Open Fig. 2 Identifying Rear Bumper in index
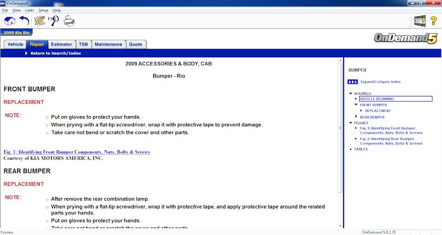The image size is (442, 235). coord(391,141)
